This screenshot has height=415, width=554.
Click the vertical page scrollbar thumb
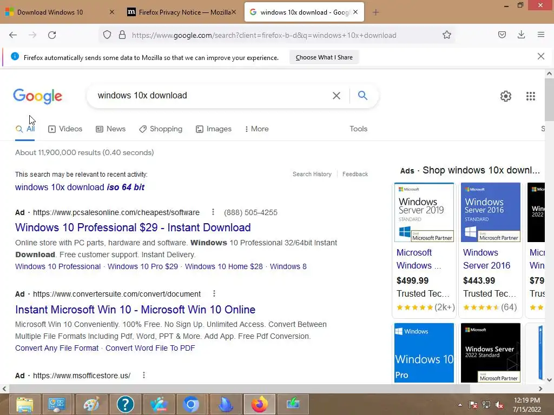click(549, 99)
